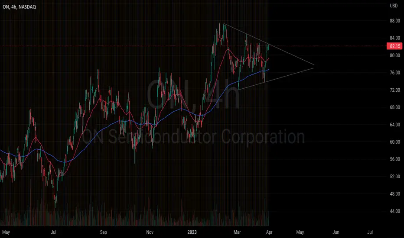Click the 72.00 price axis label
This screenshot has height=238, width=404.
click(x=395, y=90)
